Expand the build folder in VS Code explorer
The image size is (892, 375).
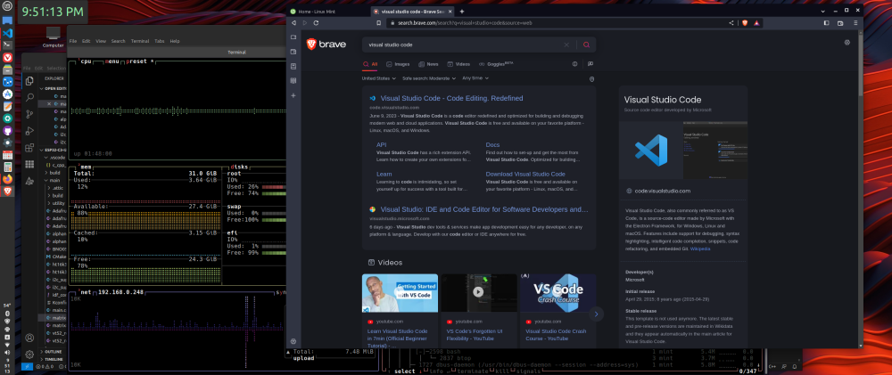pyautogui.click(x=54, y=173)
